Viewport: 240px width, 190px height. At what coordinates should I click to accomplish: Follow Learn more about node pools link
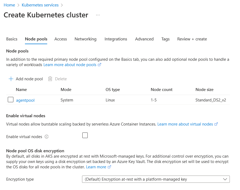pyautogui.click(x=70, y=65)
